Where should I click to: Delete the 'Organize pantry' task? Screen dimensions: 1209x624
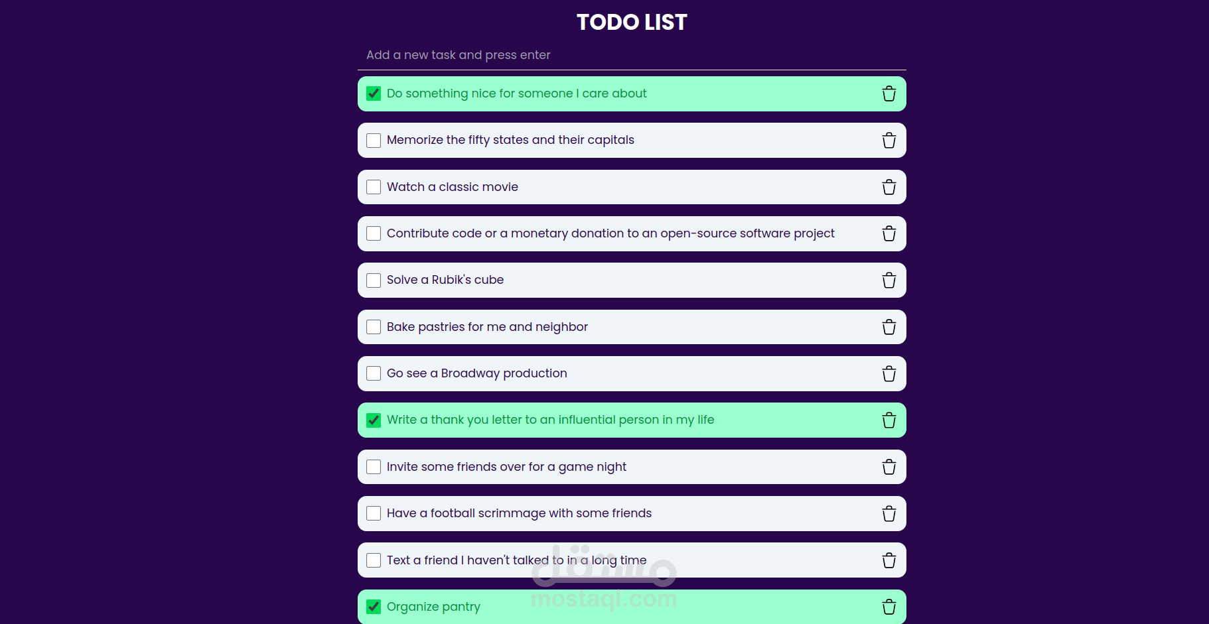pyautogui.click(x=889, y=607)
